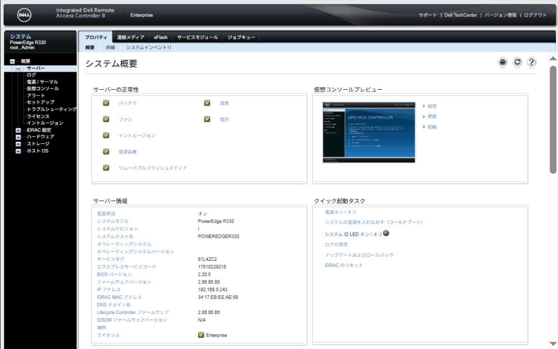
Task: Click the refresh icon near the page title
Action: coord(517,62)
